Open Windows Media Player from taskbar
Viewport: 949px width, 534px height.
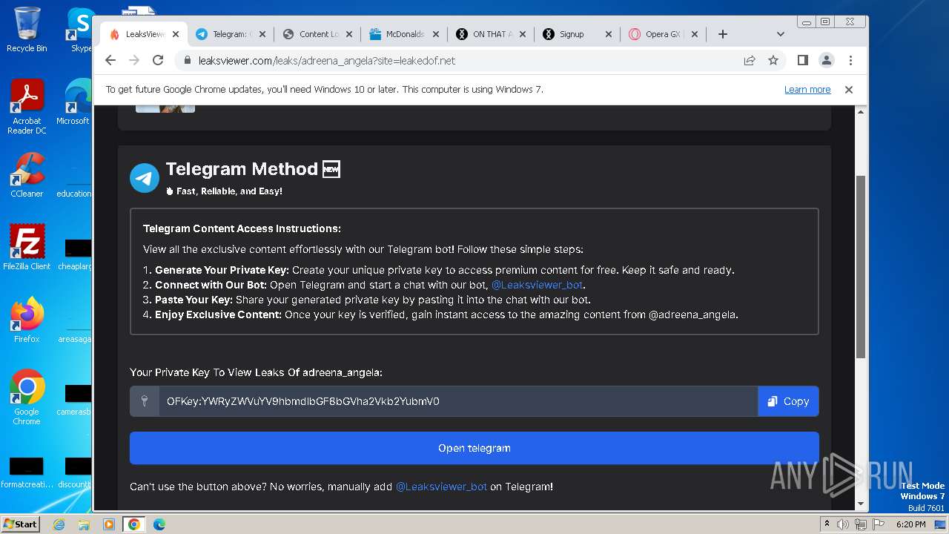pyautogui.click(x=109, y=524)
